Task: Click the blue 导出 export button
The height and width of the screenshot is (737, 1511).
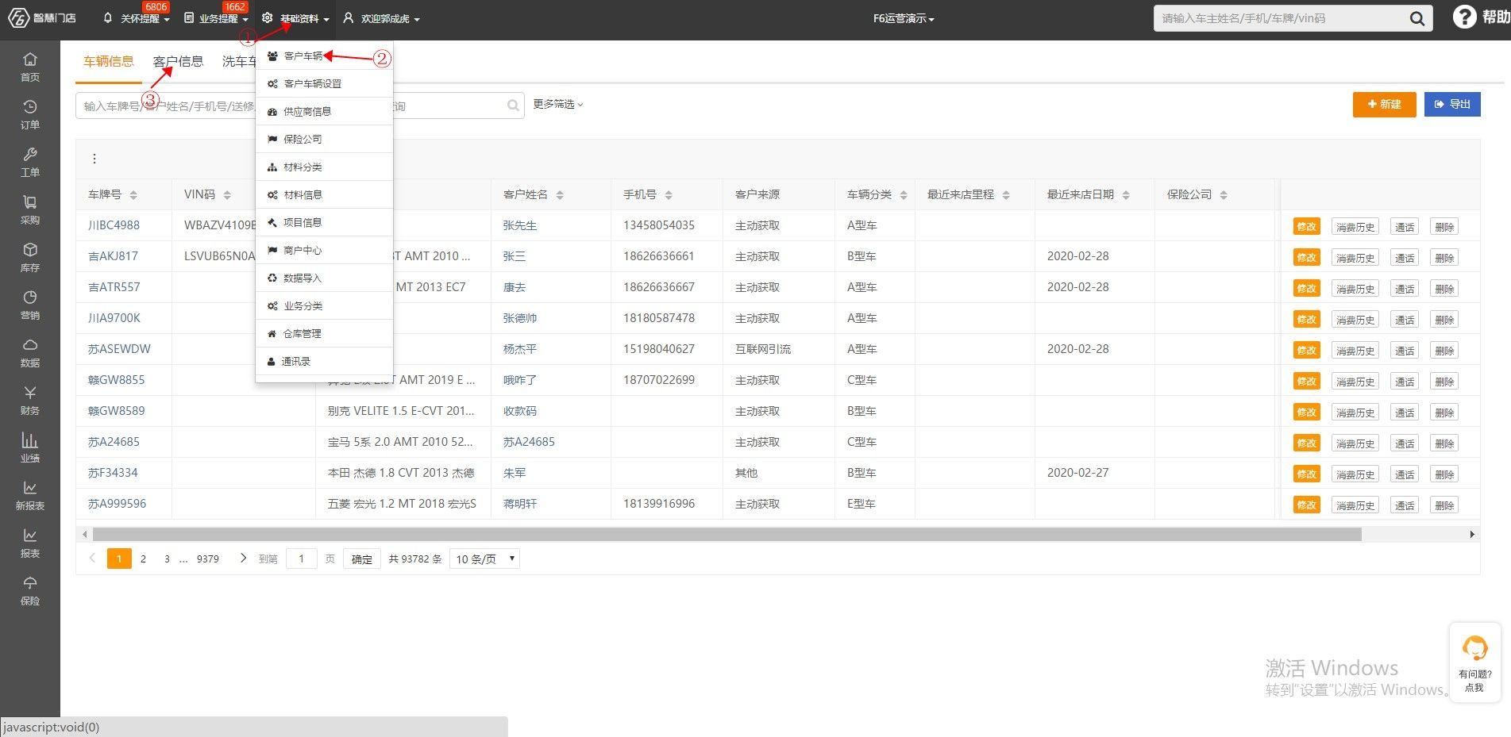Action: [1452, 104]
